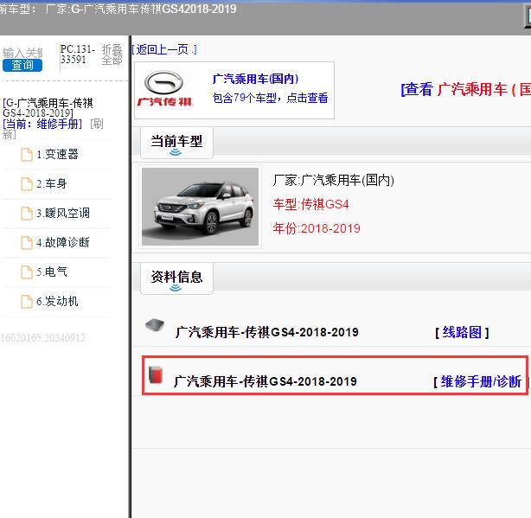Click 广汽乘用车-传祺GS4-2018-2019 in 维修手册 row
531x518 pixels.
click(x=265, y=381)
